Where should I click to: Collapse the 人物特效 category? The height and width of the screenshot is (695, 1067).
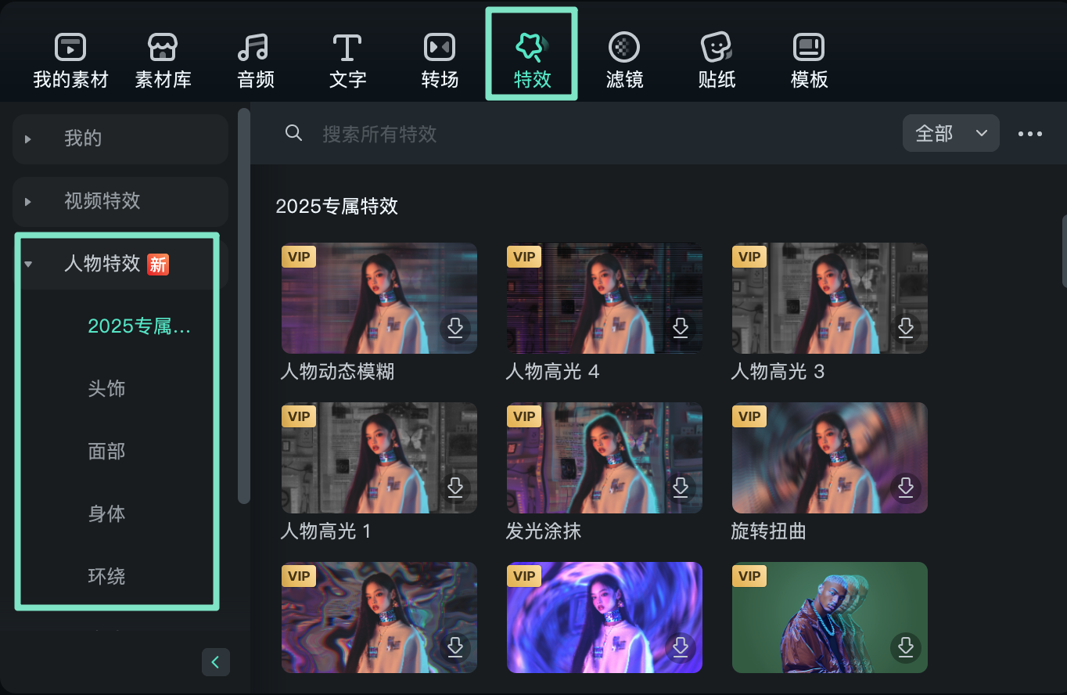click(28, 264)
